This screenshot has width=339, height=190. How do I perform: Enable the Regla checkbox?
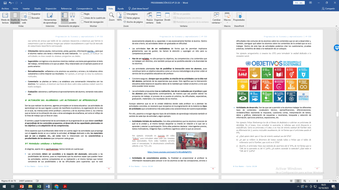pyautogui.click(x=82, y=14)
